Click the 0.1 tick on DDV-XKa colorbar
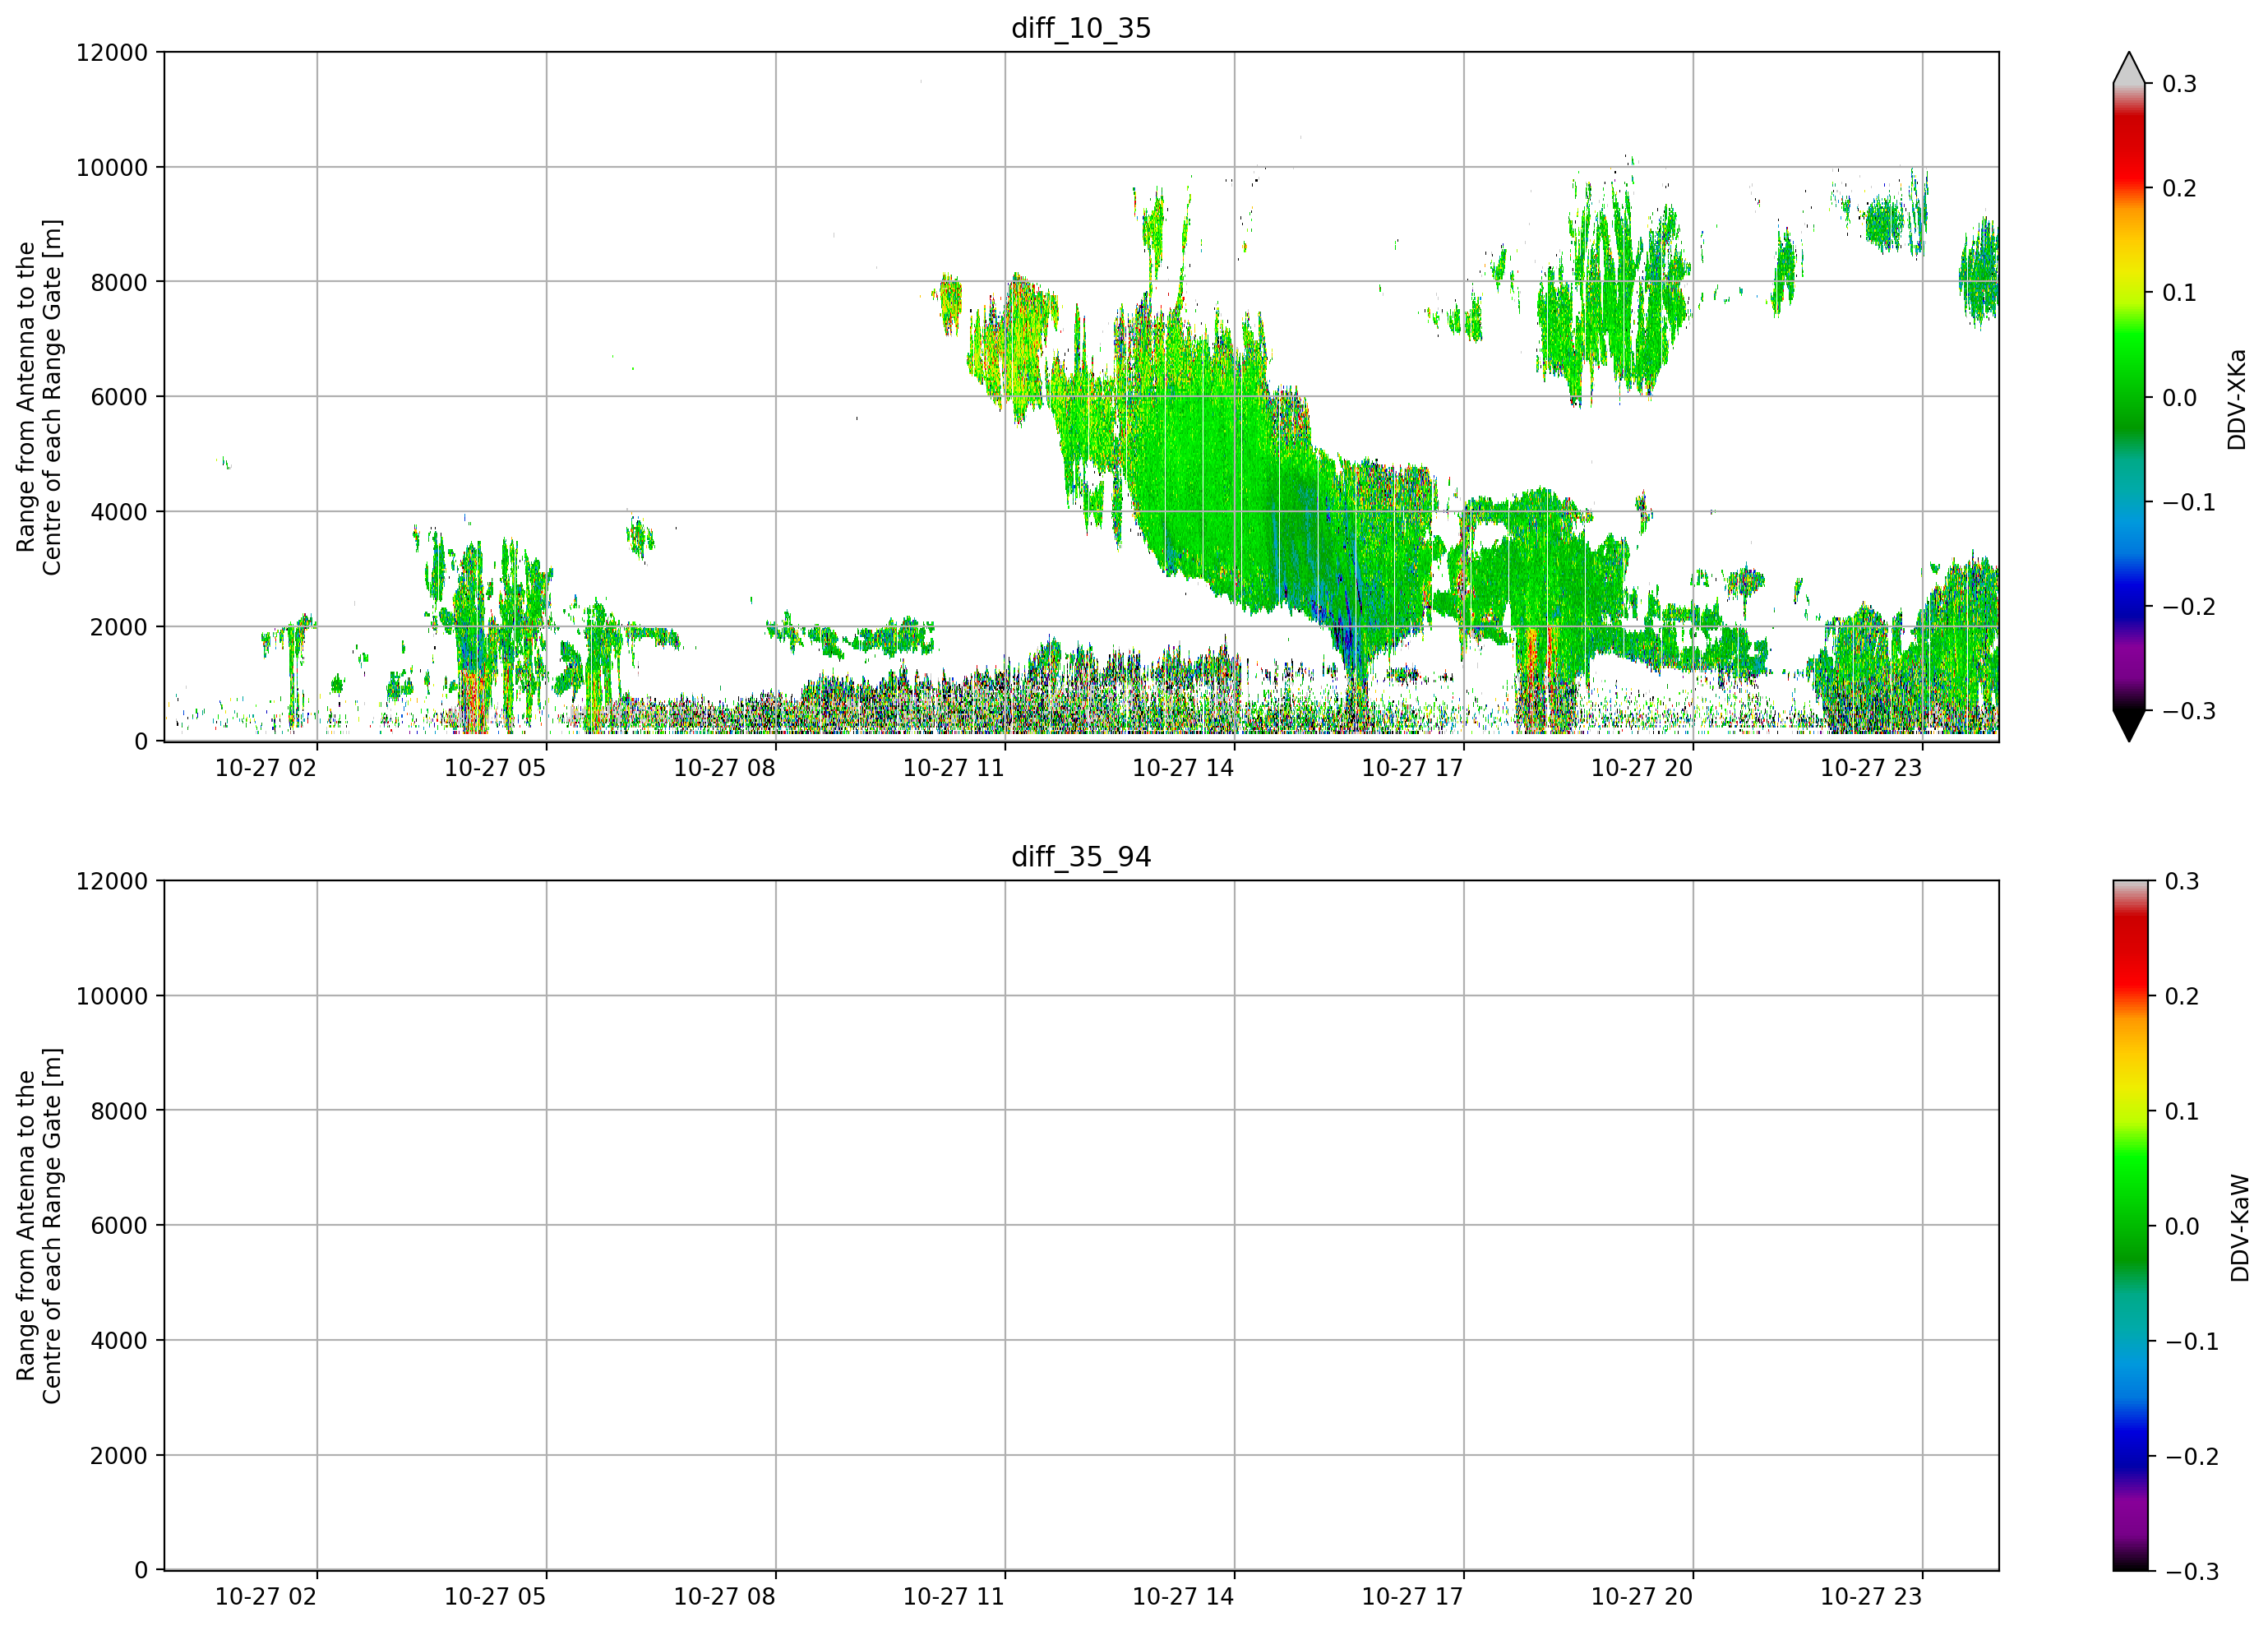The height and width of the screenshot is (1626, 2268). [2180, 293]
